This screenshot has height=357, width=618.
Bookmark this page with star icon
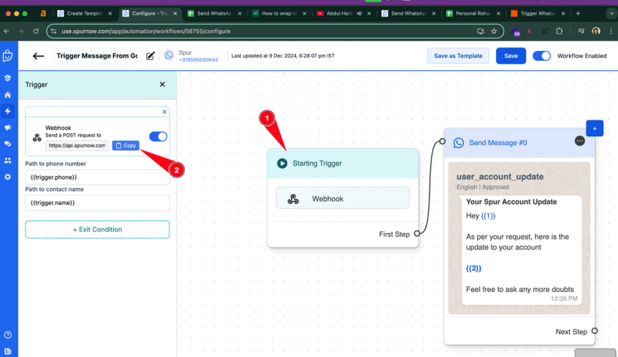coord(494,31)
